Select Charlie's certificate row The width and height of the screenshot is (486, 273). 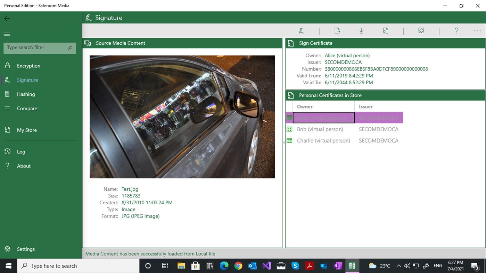pyautogui.click(x=323, y=140)
